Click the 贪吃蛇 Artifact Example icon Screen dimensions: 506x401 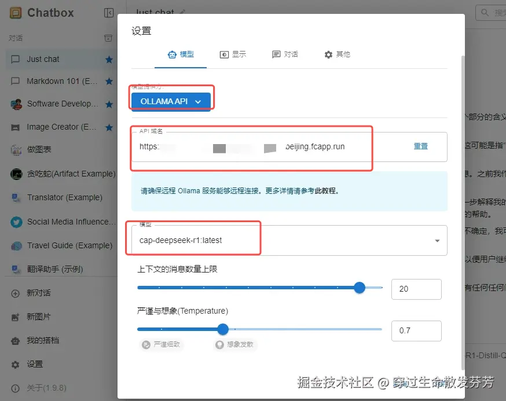(16, 174)
